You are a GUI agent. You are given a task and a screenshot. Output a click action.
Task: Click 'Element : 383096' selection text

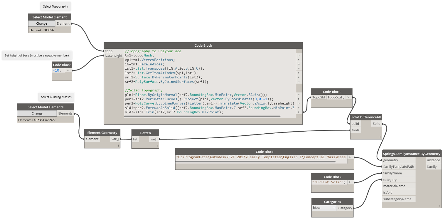(42, 30)
